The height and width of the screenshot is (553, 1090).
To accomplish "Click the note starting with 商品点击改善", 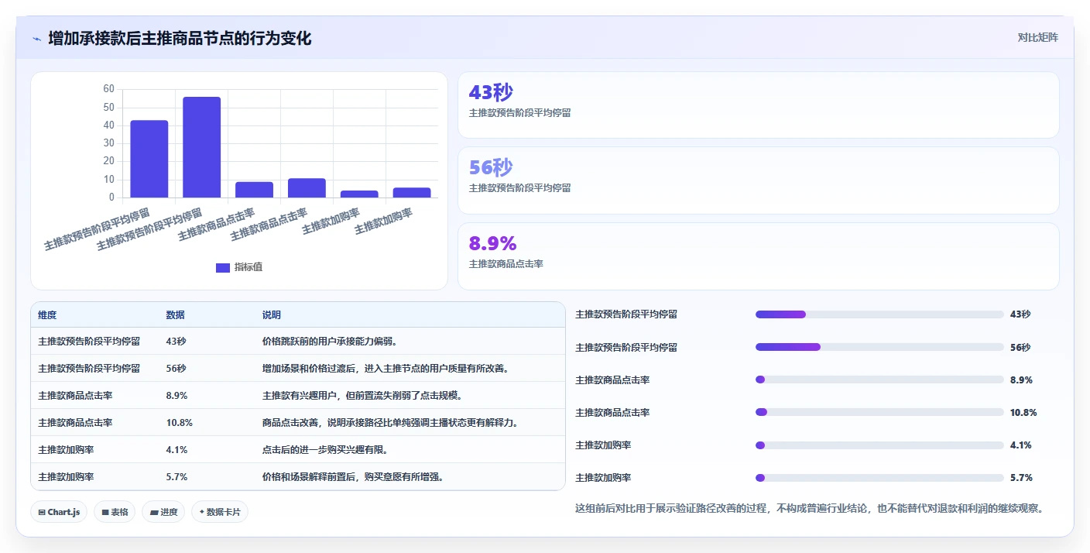I will tap(390, 423).
